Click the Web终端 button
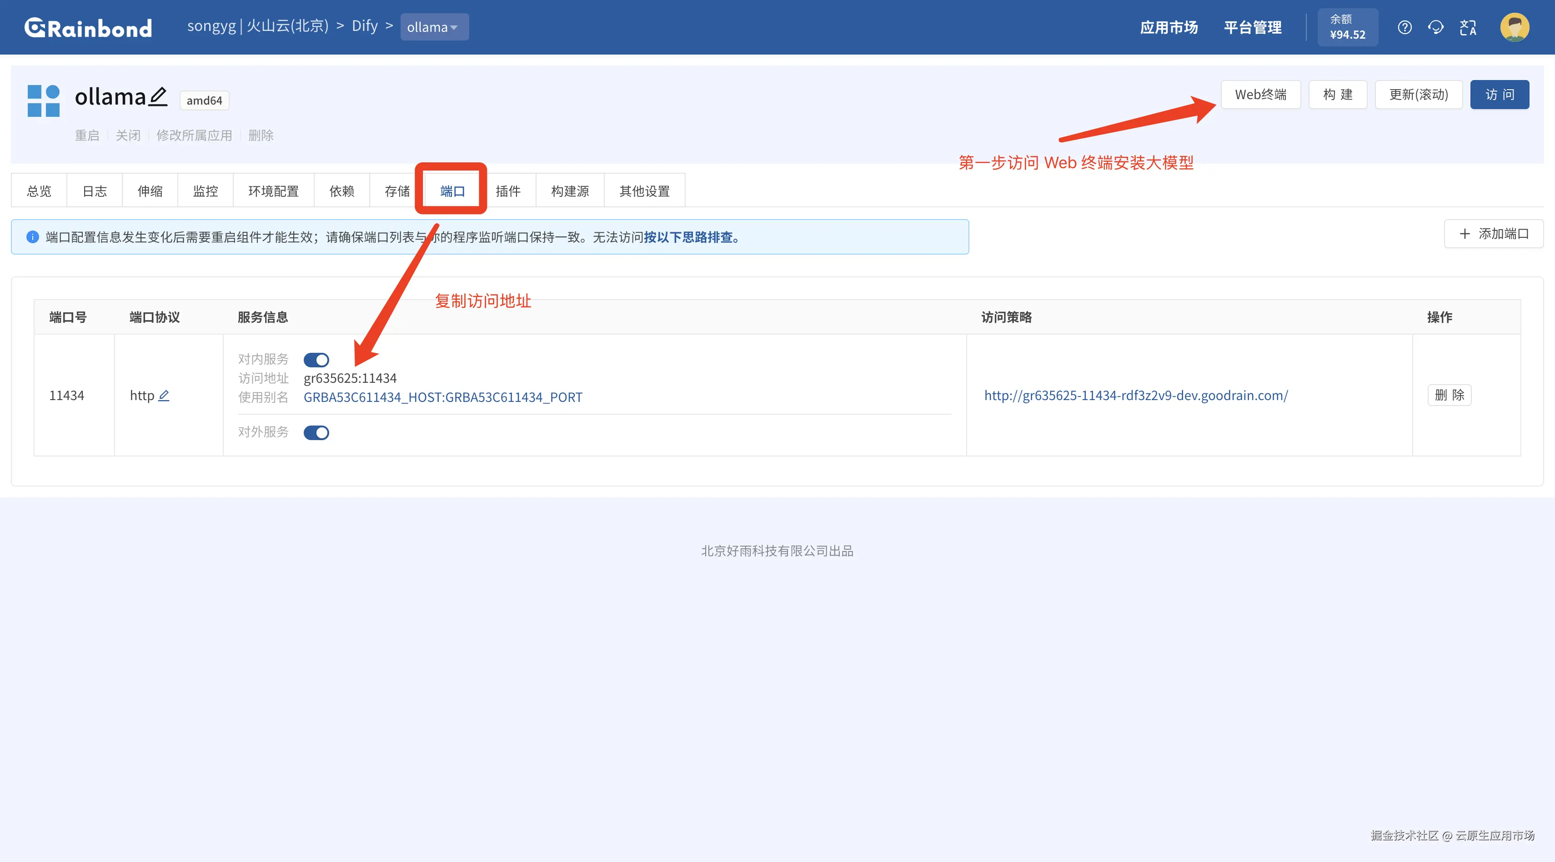Screen dimensions: 1555x862 (x=1260, y=95)
